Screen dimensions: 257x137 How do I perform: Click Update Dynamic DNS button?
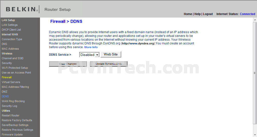coord(109,64)
